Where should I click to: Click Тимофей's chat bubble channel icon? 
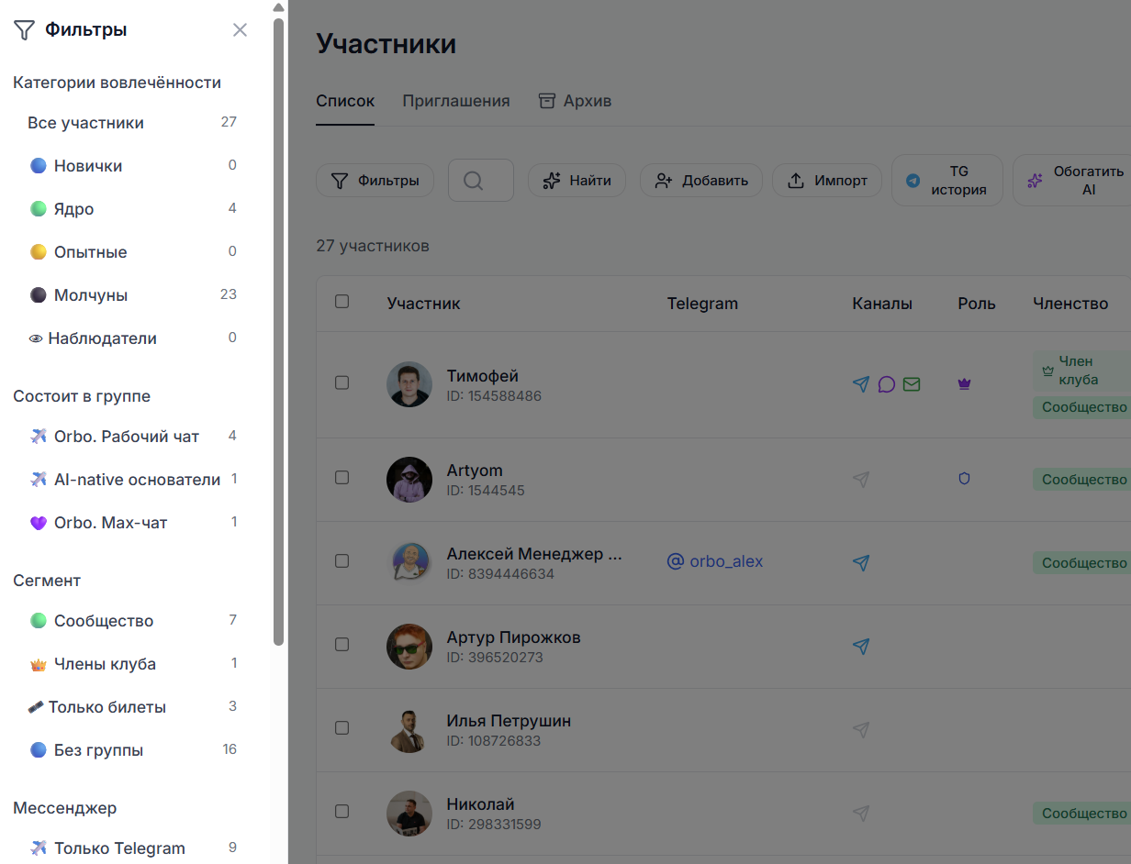pyautogui.click(x=886, y=384)
